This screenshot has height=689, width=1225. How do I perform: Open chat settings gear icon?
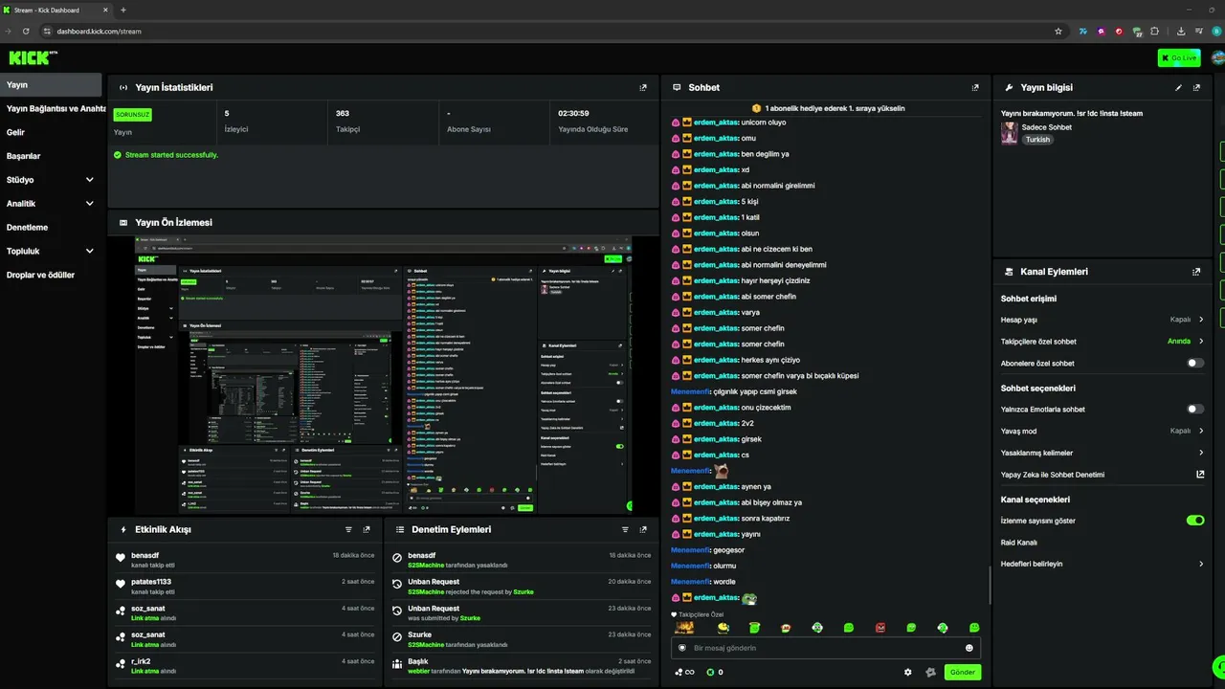(908, 672)
